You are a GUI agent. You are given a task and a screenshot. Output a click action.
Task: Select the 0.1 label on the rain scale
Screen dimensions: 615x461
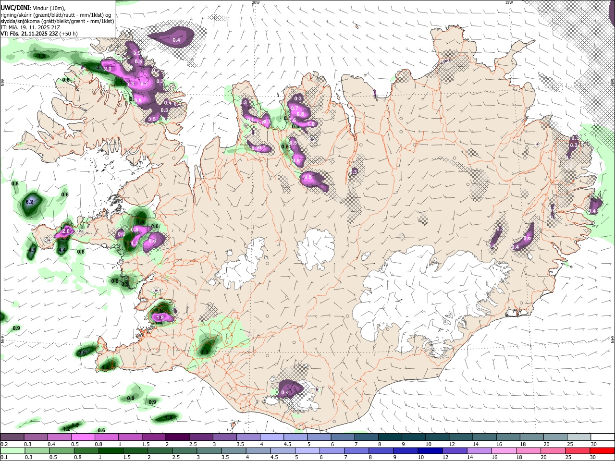(4, 458)
